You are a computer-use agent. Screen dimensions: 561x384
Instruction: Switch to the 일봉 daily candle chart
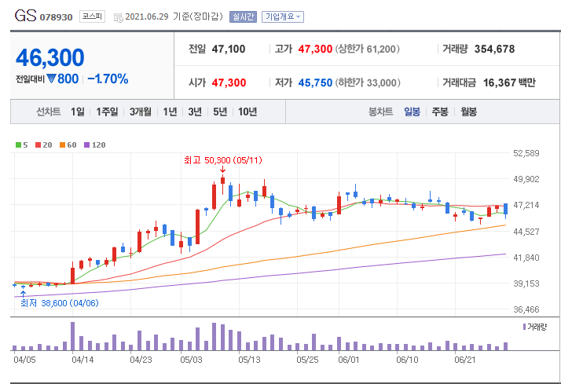tap(412, 112)
